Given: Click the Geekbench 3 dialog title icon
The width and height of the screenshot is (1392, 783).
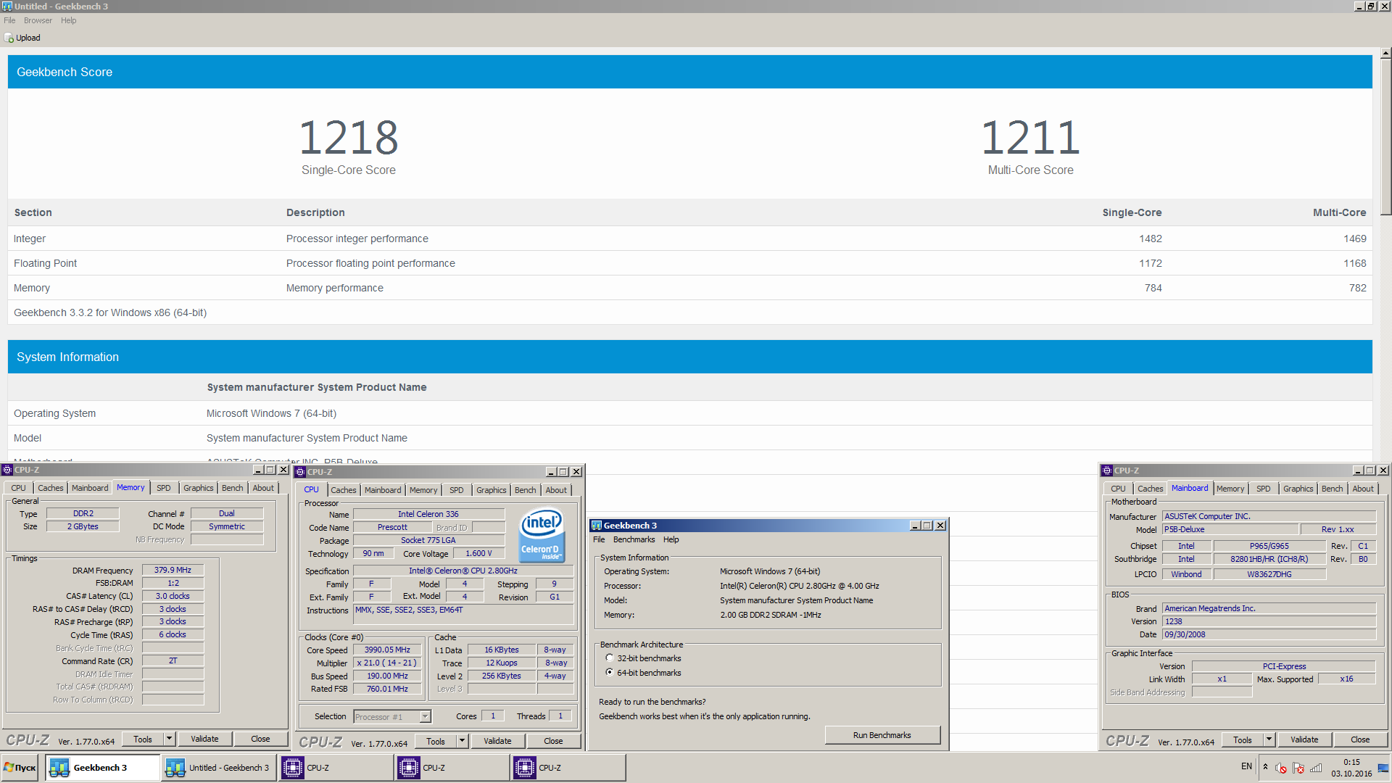Looking at the screenshot, I should [x=597, y=526].
